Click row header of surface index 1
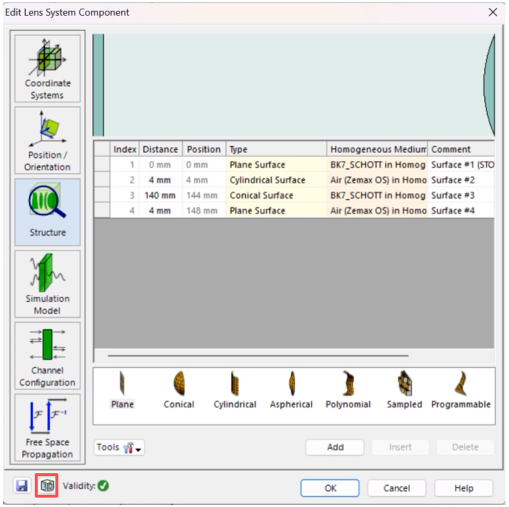509x507 pixels. click(102, 165)
